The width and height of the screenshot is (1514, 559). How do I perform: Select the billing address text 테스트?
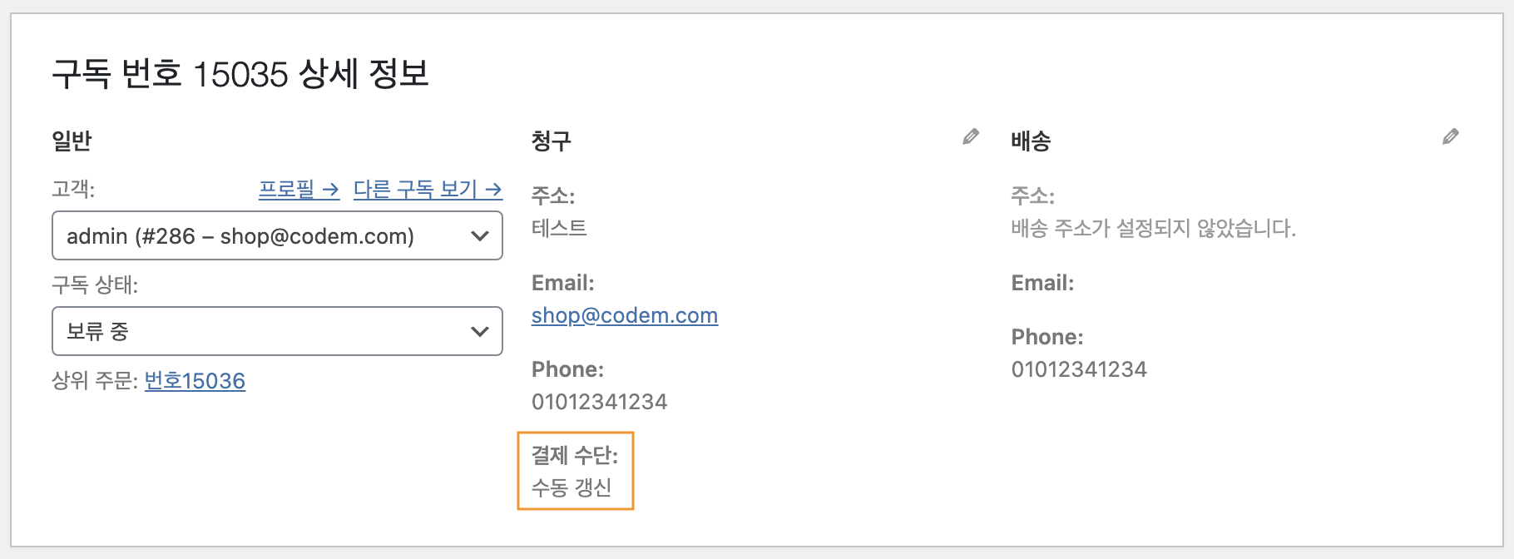click(x=559, y=228)
